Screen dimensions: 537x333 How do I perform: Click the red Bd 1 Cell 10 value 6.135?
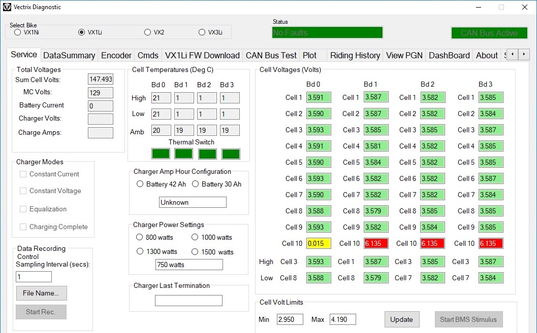(x=376, y=243)
